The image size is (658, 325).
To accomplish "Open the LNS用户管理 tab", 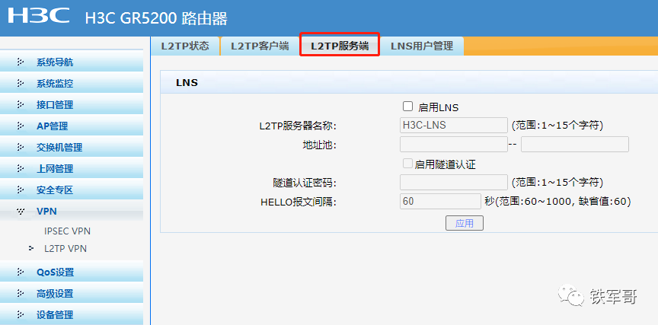I will 422,46.
